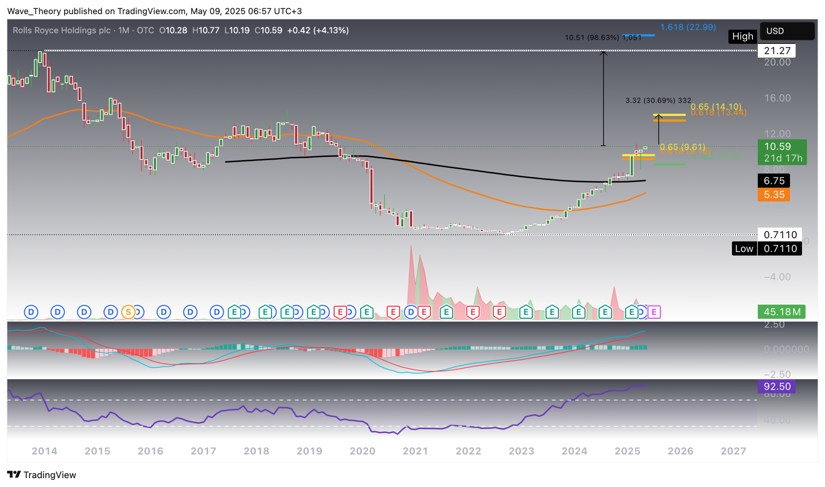Select the OTC exchange label
Viewport: 825px width, 487px height.
(146, 30)
